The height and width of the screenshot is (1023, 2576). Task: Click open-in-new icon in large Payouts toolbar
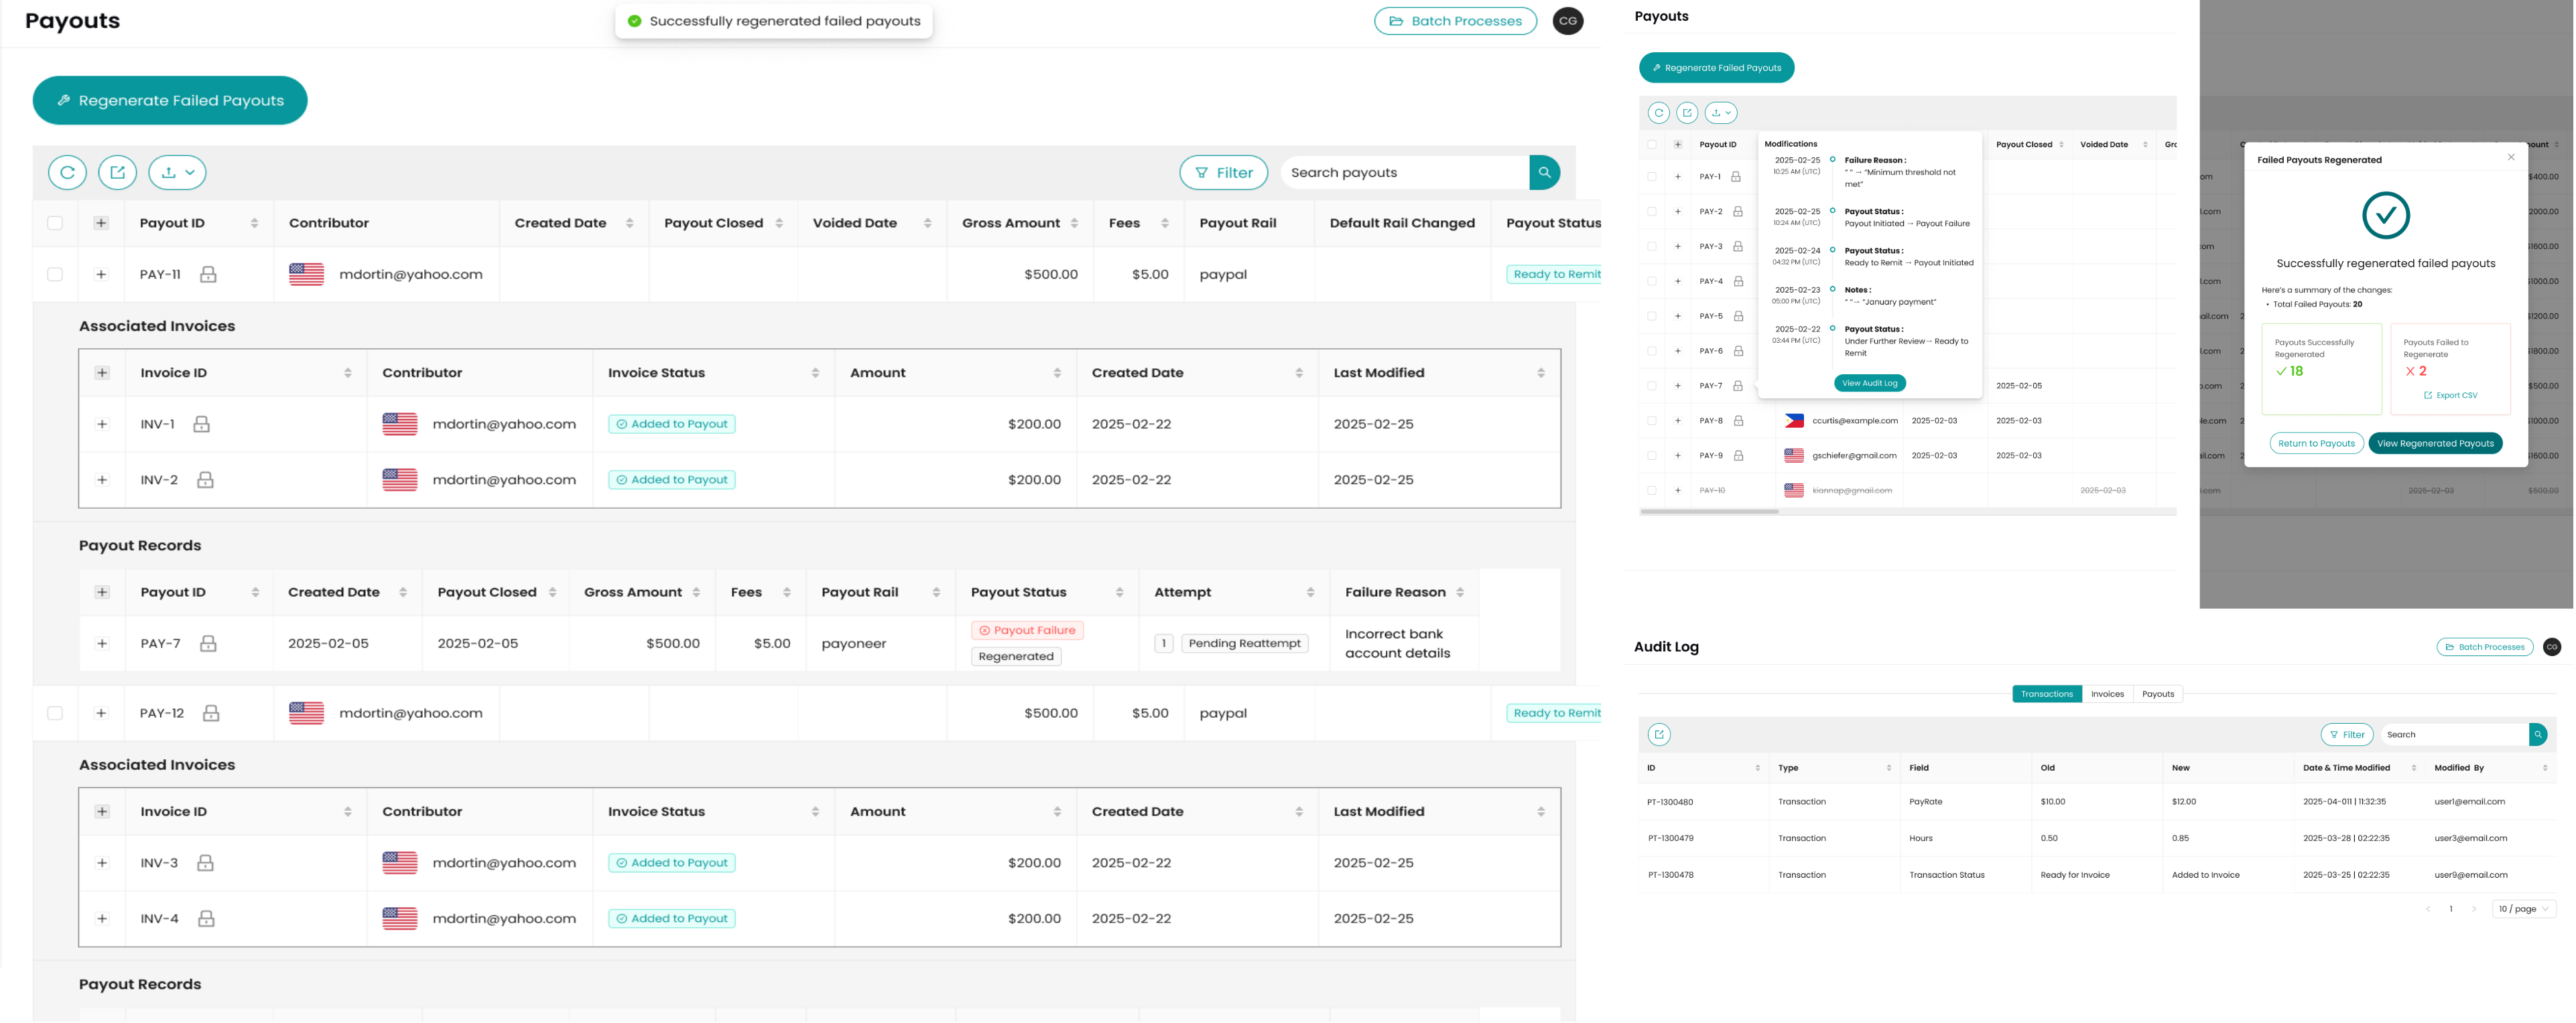(x=117, y=173)
